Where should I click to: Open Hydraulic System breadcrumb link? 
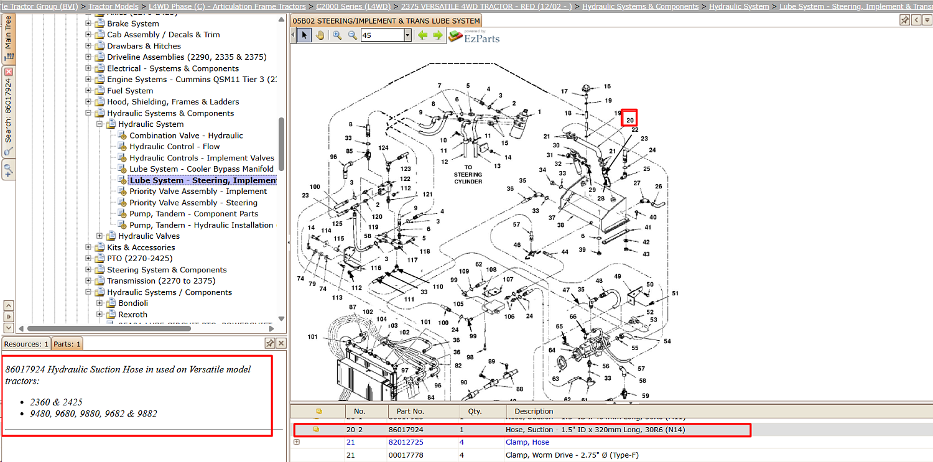739,6
